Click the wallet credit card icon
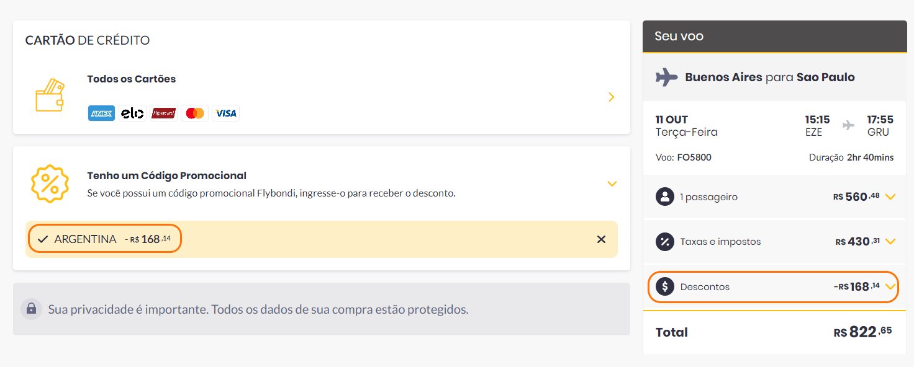This screenshot has height=367, width=914. (50, 95)
